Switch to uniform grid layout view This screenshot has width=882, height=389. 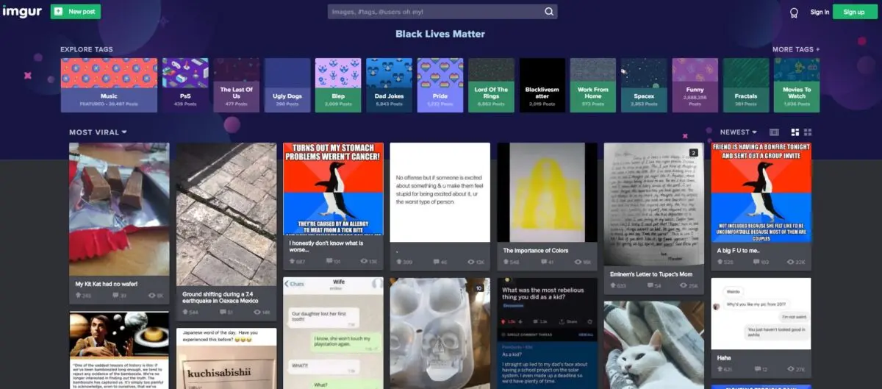point(808,132)
